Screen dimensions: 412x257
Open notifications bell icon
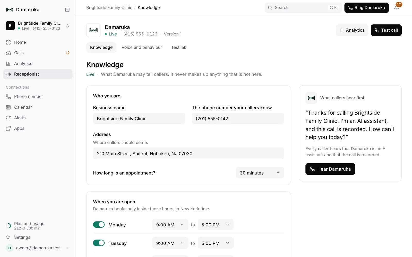397,8
